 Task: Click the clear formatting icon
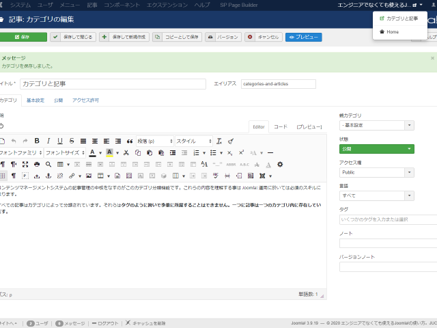click(x=219, y=141)
